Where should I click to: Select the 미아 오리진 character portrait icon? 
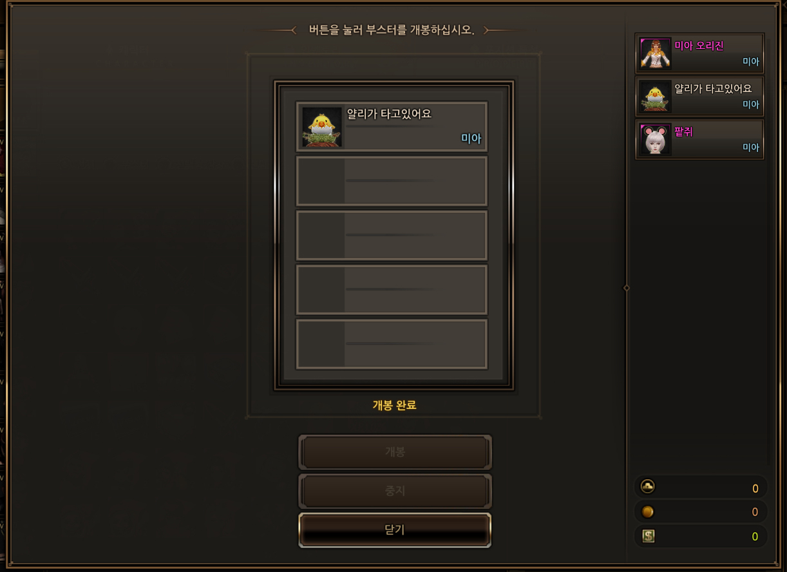(656, 53)
